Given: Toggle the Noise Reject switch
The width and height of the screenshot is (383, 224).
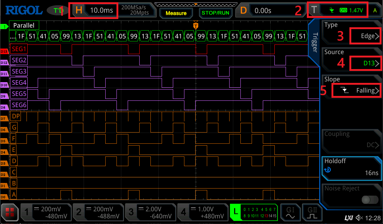Looking at the screenshot, I should pos(370,200).
